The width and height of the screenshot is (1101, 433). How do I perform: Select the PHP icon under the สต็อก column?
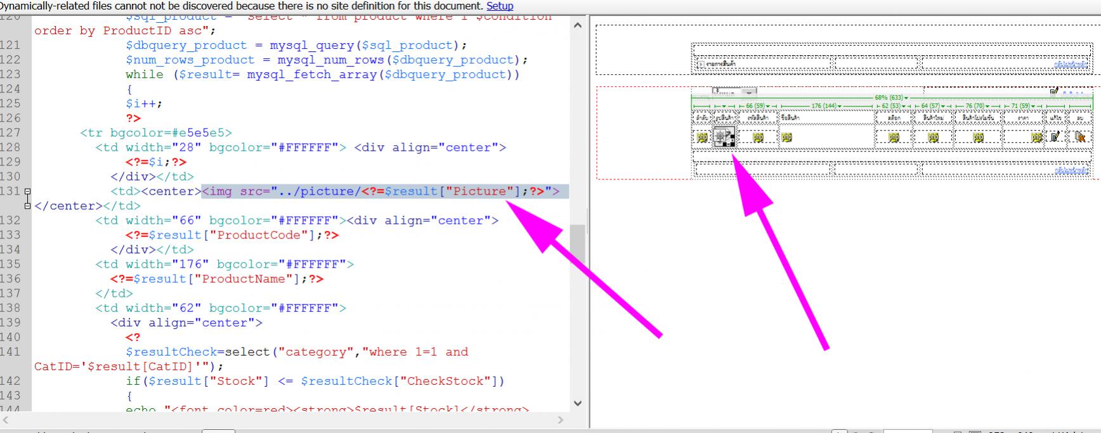click(x=894, y=137)
